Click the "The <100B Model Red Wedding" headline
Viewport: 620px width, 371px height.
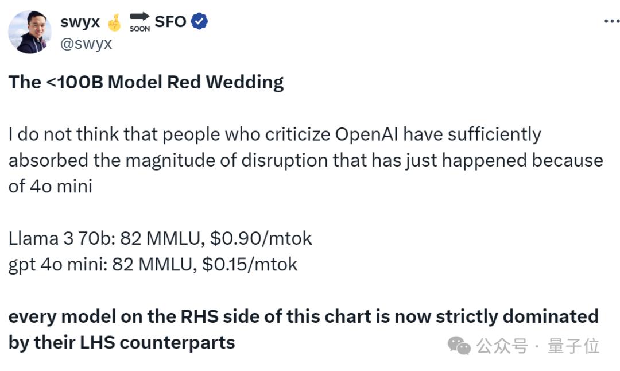146,82
